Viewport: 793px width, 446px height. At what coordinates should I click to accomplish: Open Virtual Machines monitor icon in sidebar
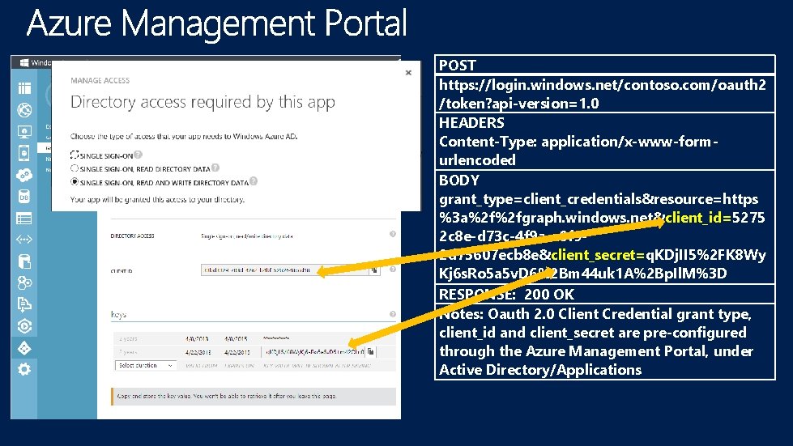tap(24, 132)
